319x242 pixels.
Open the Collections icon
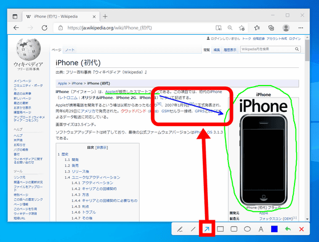271,28
